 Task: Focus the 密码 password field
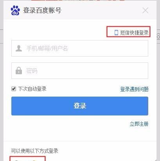click(x=80, y=71)
